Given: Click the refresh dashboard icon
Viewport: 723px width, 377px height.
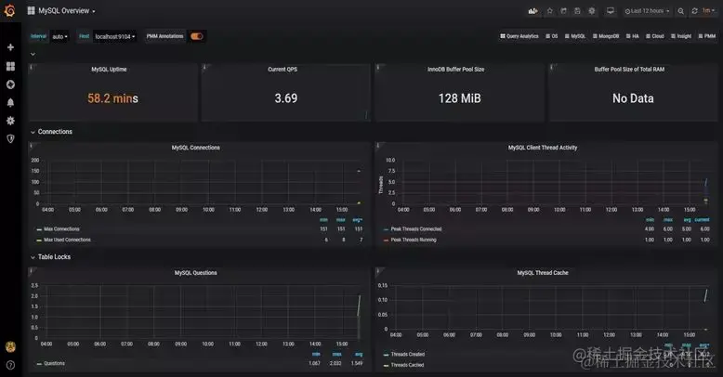Looking at the screenshot, I should coord(694,11).
